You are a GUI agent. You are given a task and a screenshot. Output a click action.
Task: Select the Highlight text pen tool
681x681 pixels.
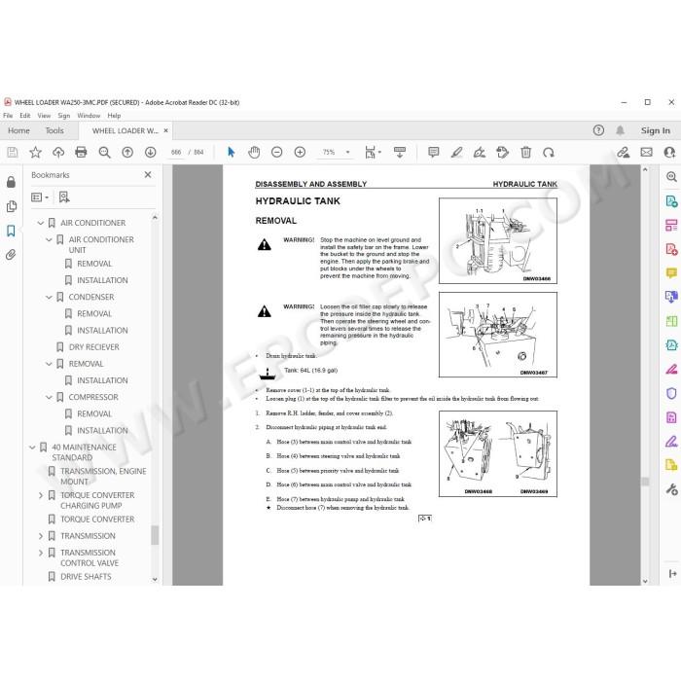[456, 152]
